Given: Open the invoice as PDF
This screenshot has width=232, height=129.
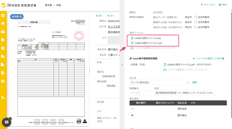Looking at the screenshot, I should (79, 121).
